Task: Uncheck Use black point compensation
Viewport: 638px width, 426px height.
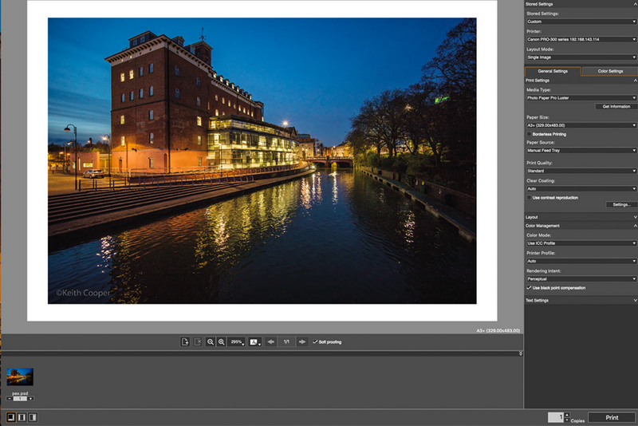Action: [529, 287]
